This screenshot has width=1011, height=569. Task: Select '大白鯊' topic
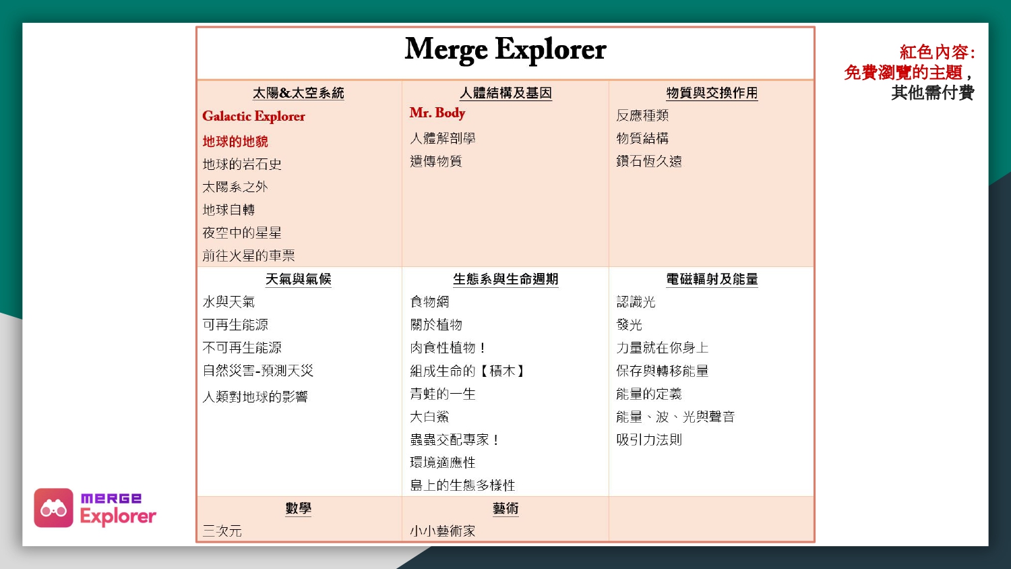pos(429,417)
